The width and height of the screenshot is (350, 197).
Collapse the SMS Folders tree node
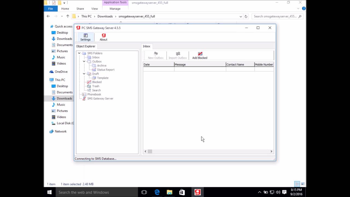[79, 53]
